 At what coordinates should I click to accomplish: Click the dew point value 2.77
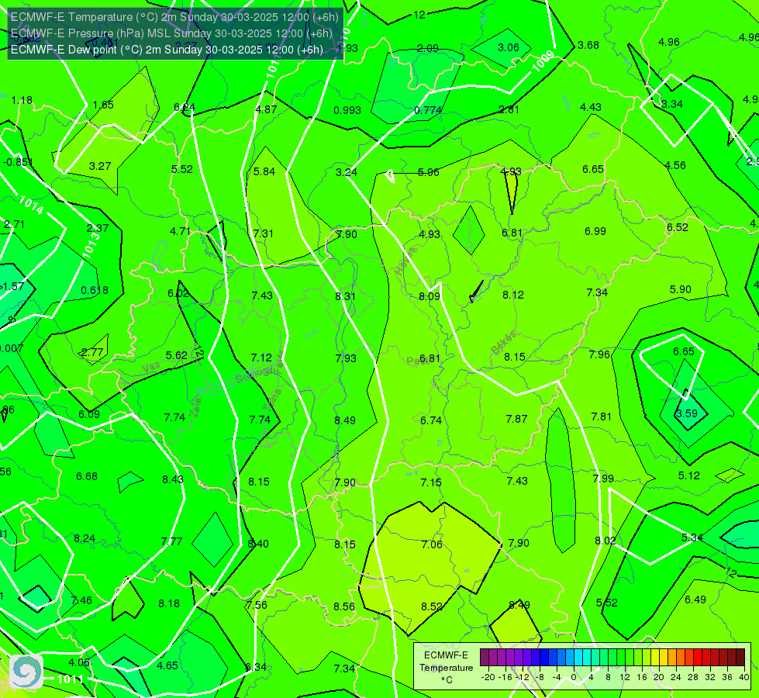pyautogui.click(x=92, y=352)
